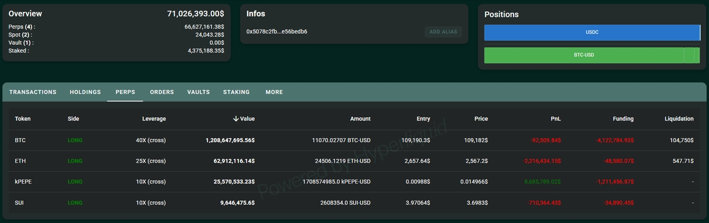The image size is (709, 223).
Task: Click amount 24506.1219 ETH-USD
Action: 343,161
